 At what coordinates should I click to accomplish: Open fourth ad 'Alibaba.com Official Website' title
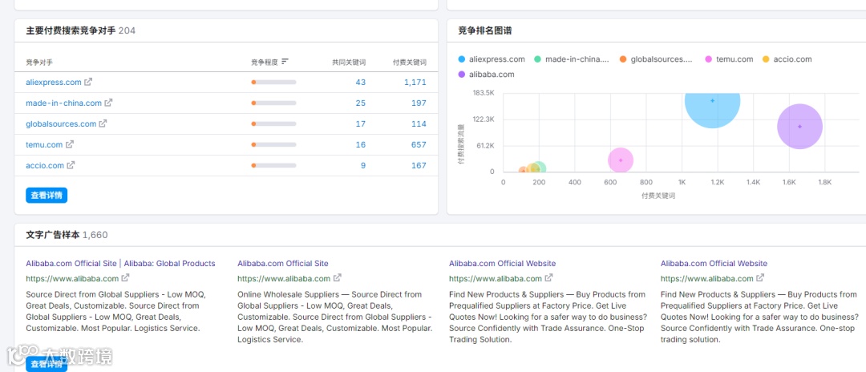click(714, 263)
